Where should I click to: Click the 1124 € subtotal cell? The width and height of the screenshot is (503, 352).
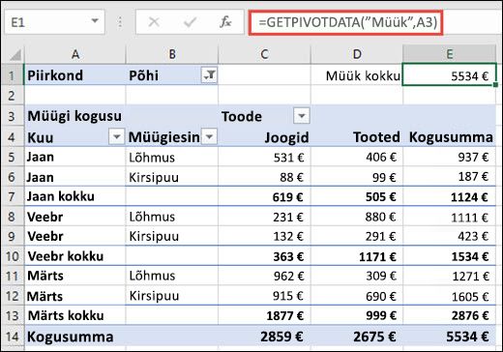pos(449,197)
